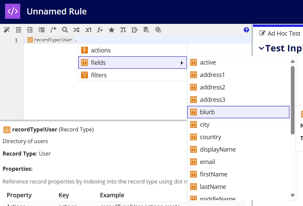Image resolution: width=303 pixels, height=206 pixels.
Task: Click the Example column header
Action: tap(112, 195)
